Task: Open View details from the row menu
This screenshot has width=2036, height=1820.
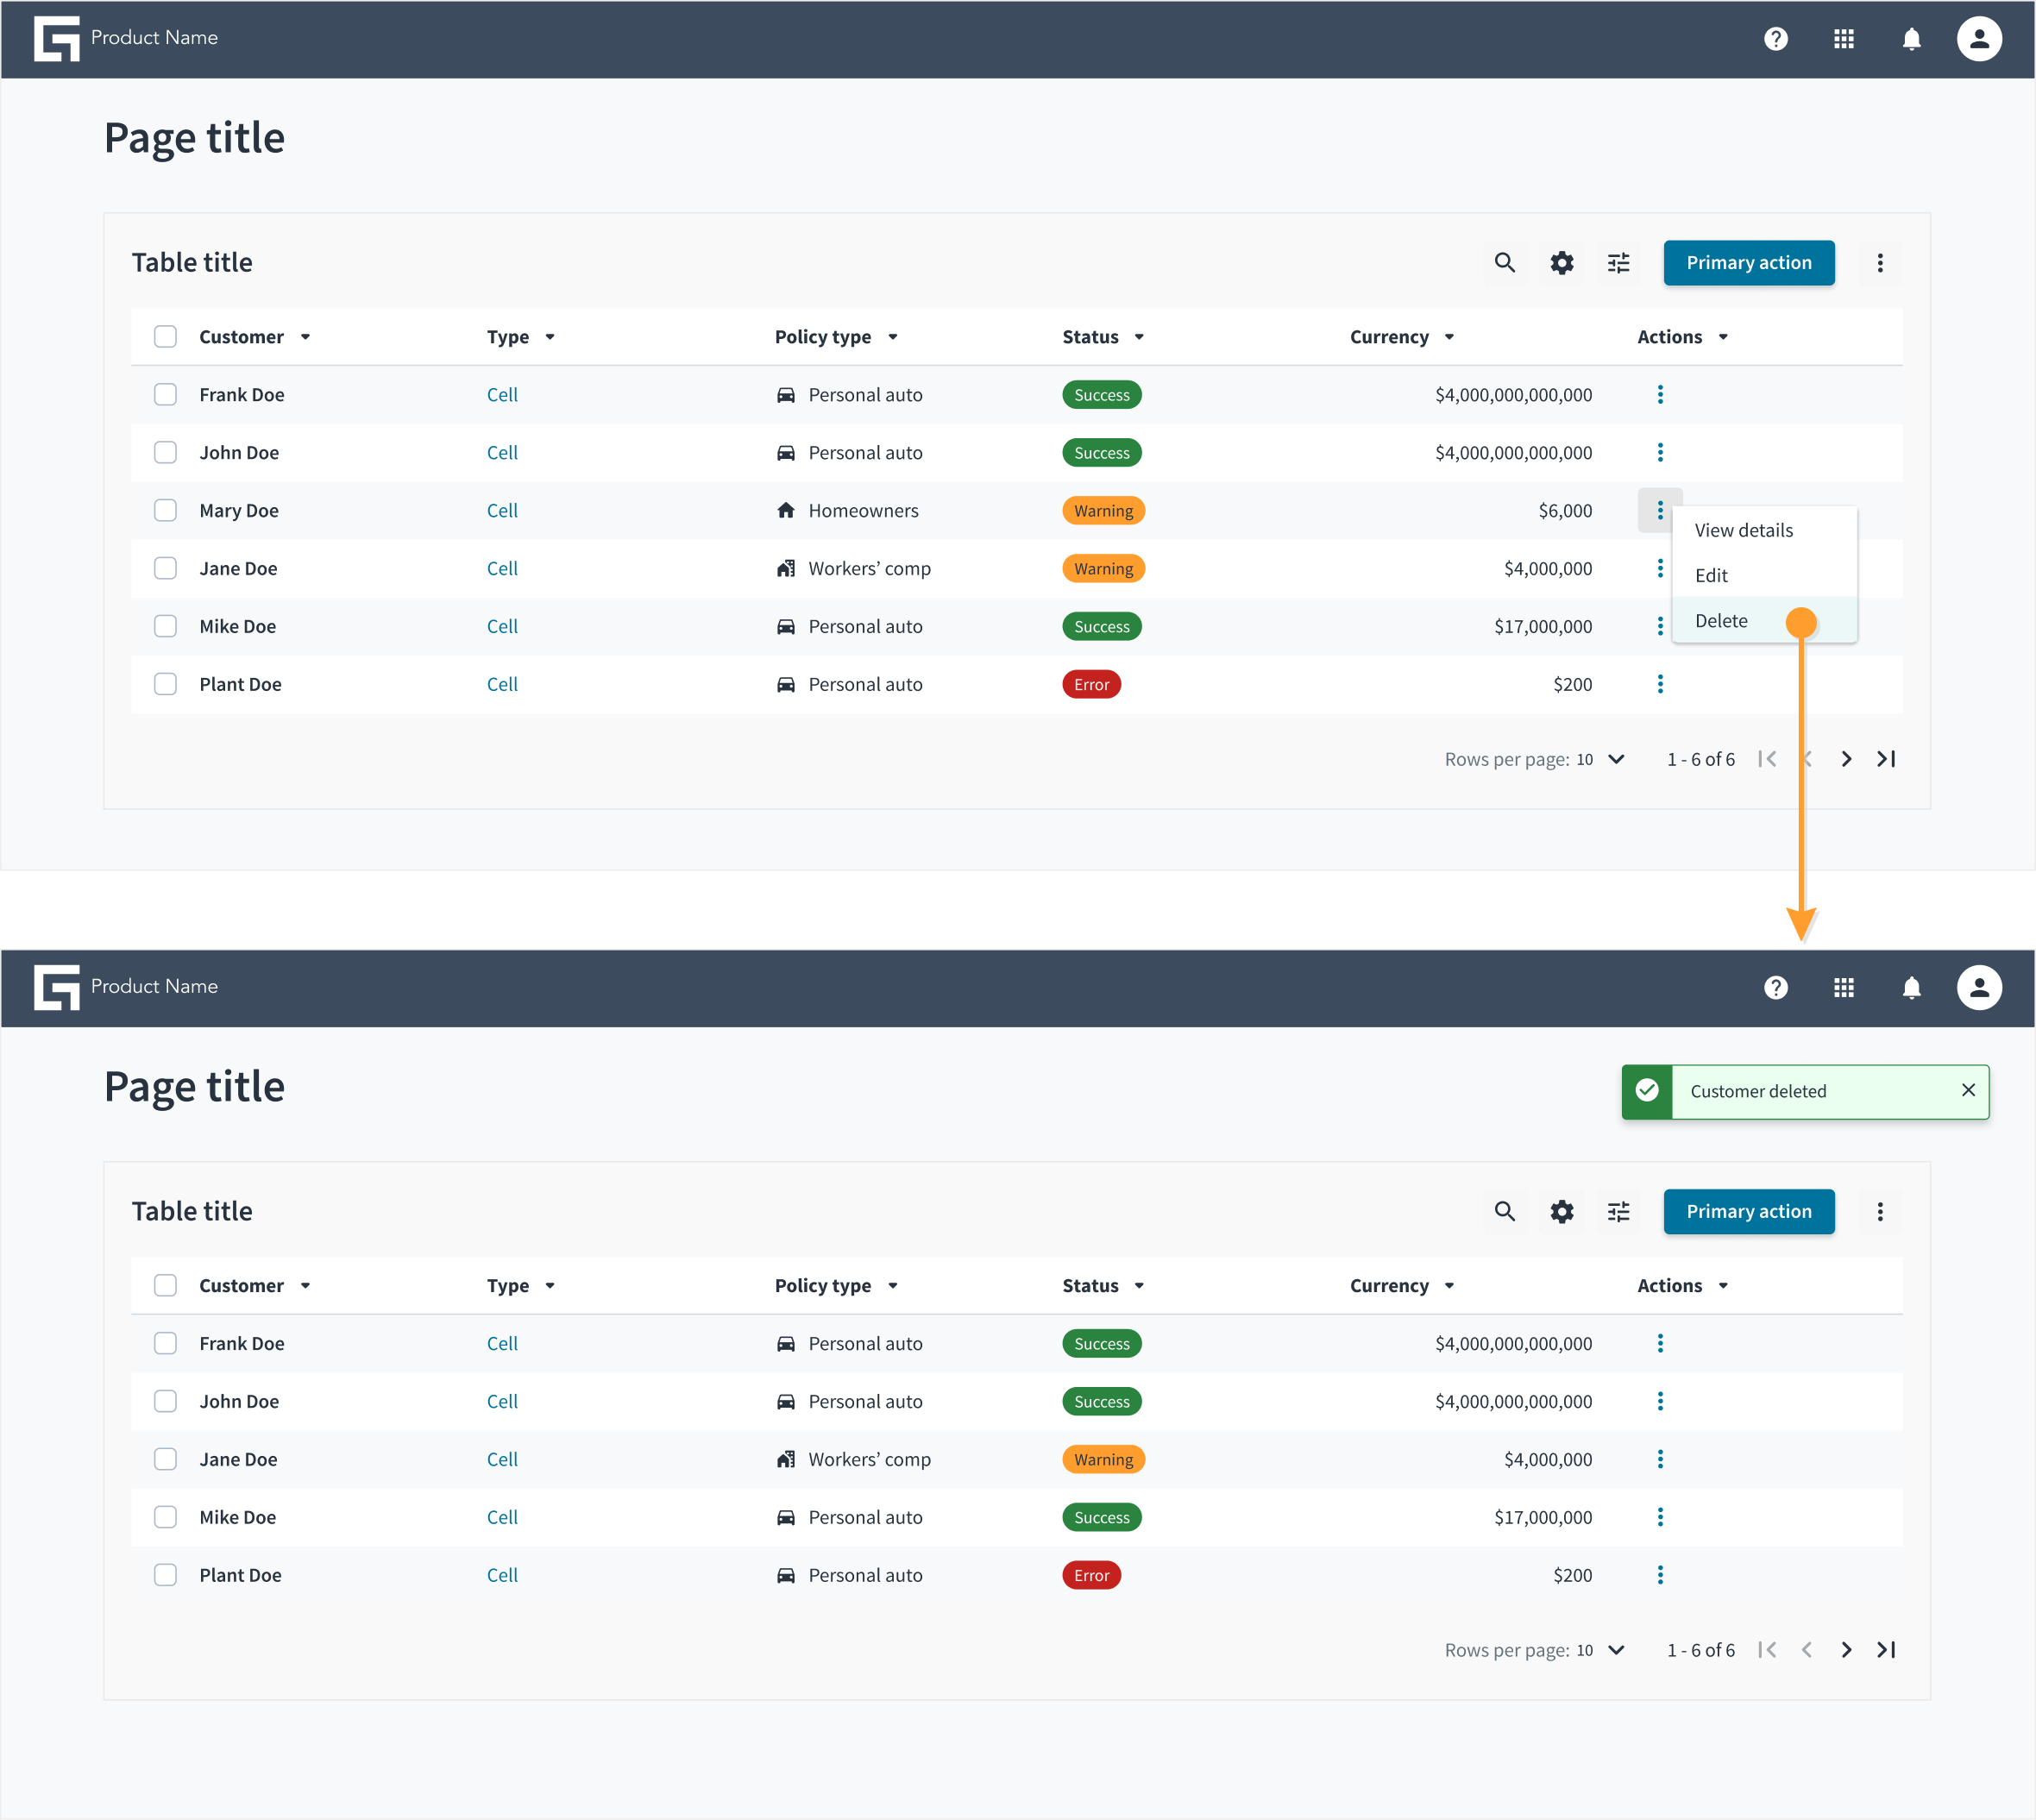Action: pos(1764,530)
